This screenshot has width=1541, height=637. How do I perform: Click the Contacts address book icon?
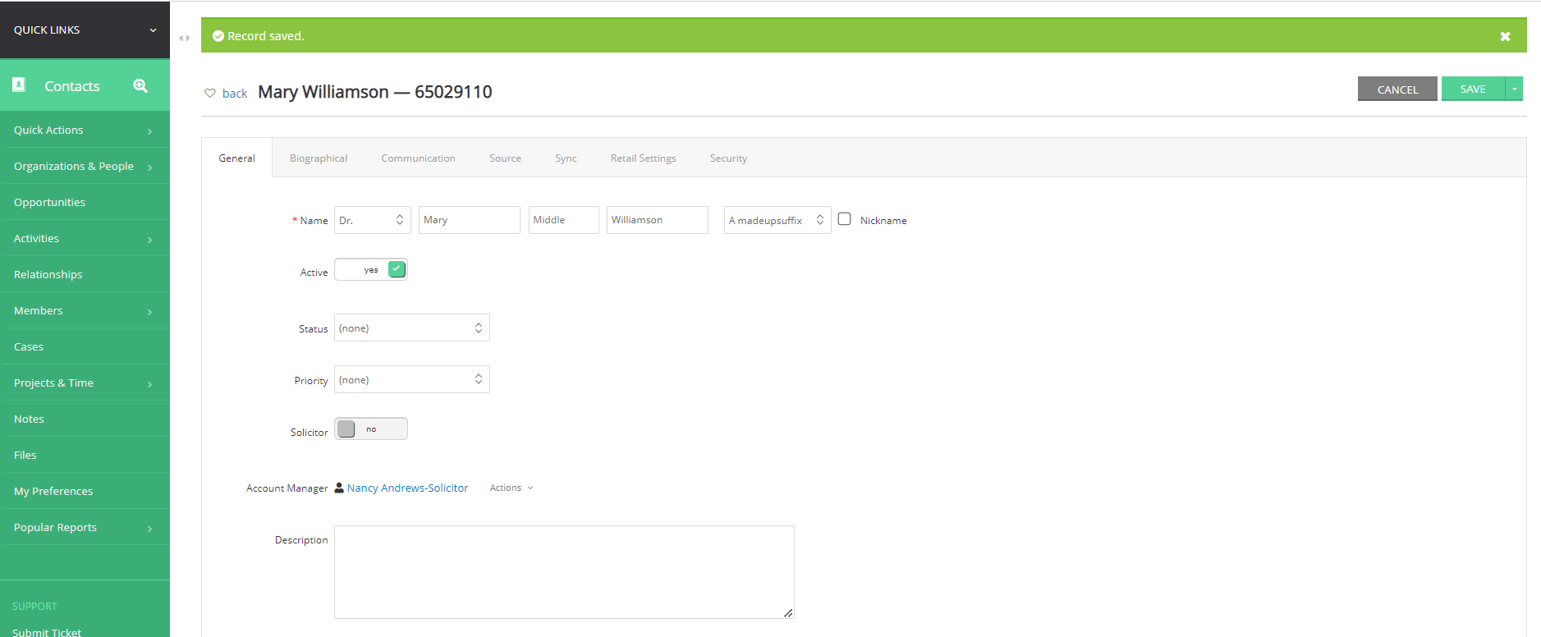tap(19, 85)
